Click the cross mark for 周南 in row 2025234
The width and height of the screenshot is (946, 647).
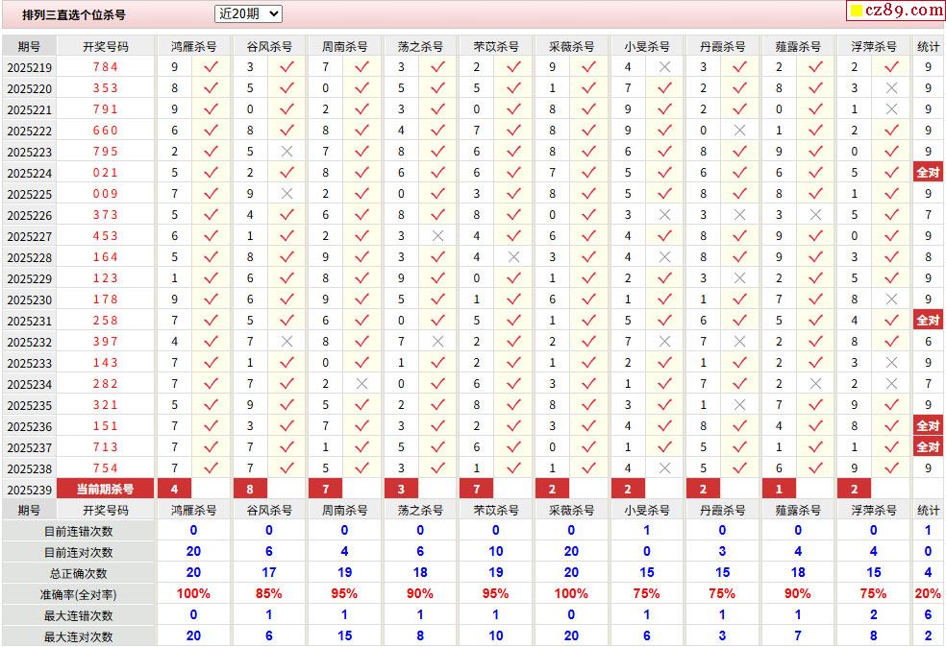[x=362, y=384]
